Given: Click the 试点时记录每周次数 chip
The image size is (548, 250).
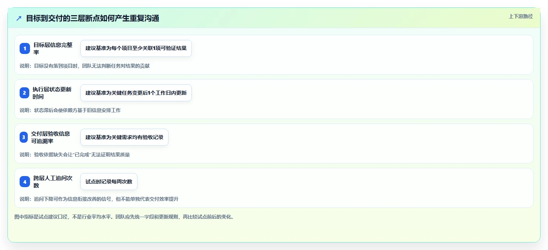Looking at the screenshot, I should pos(109,182).
